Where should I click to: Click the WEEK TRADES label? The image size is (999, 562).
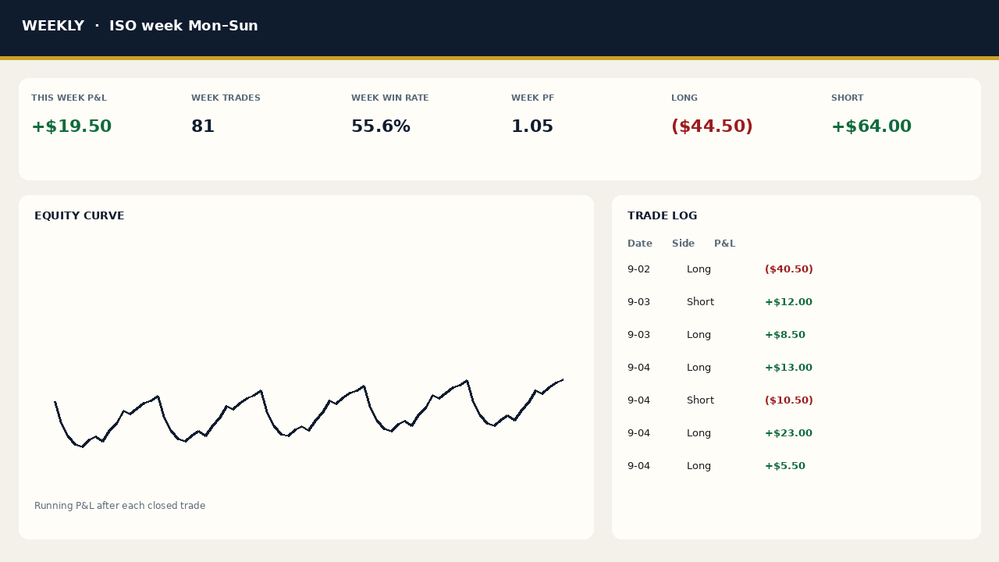226,98
